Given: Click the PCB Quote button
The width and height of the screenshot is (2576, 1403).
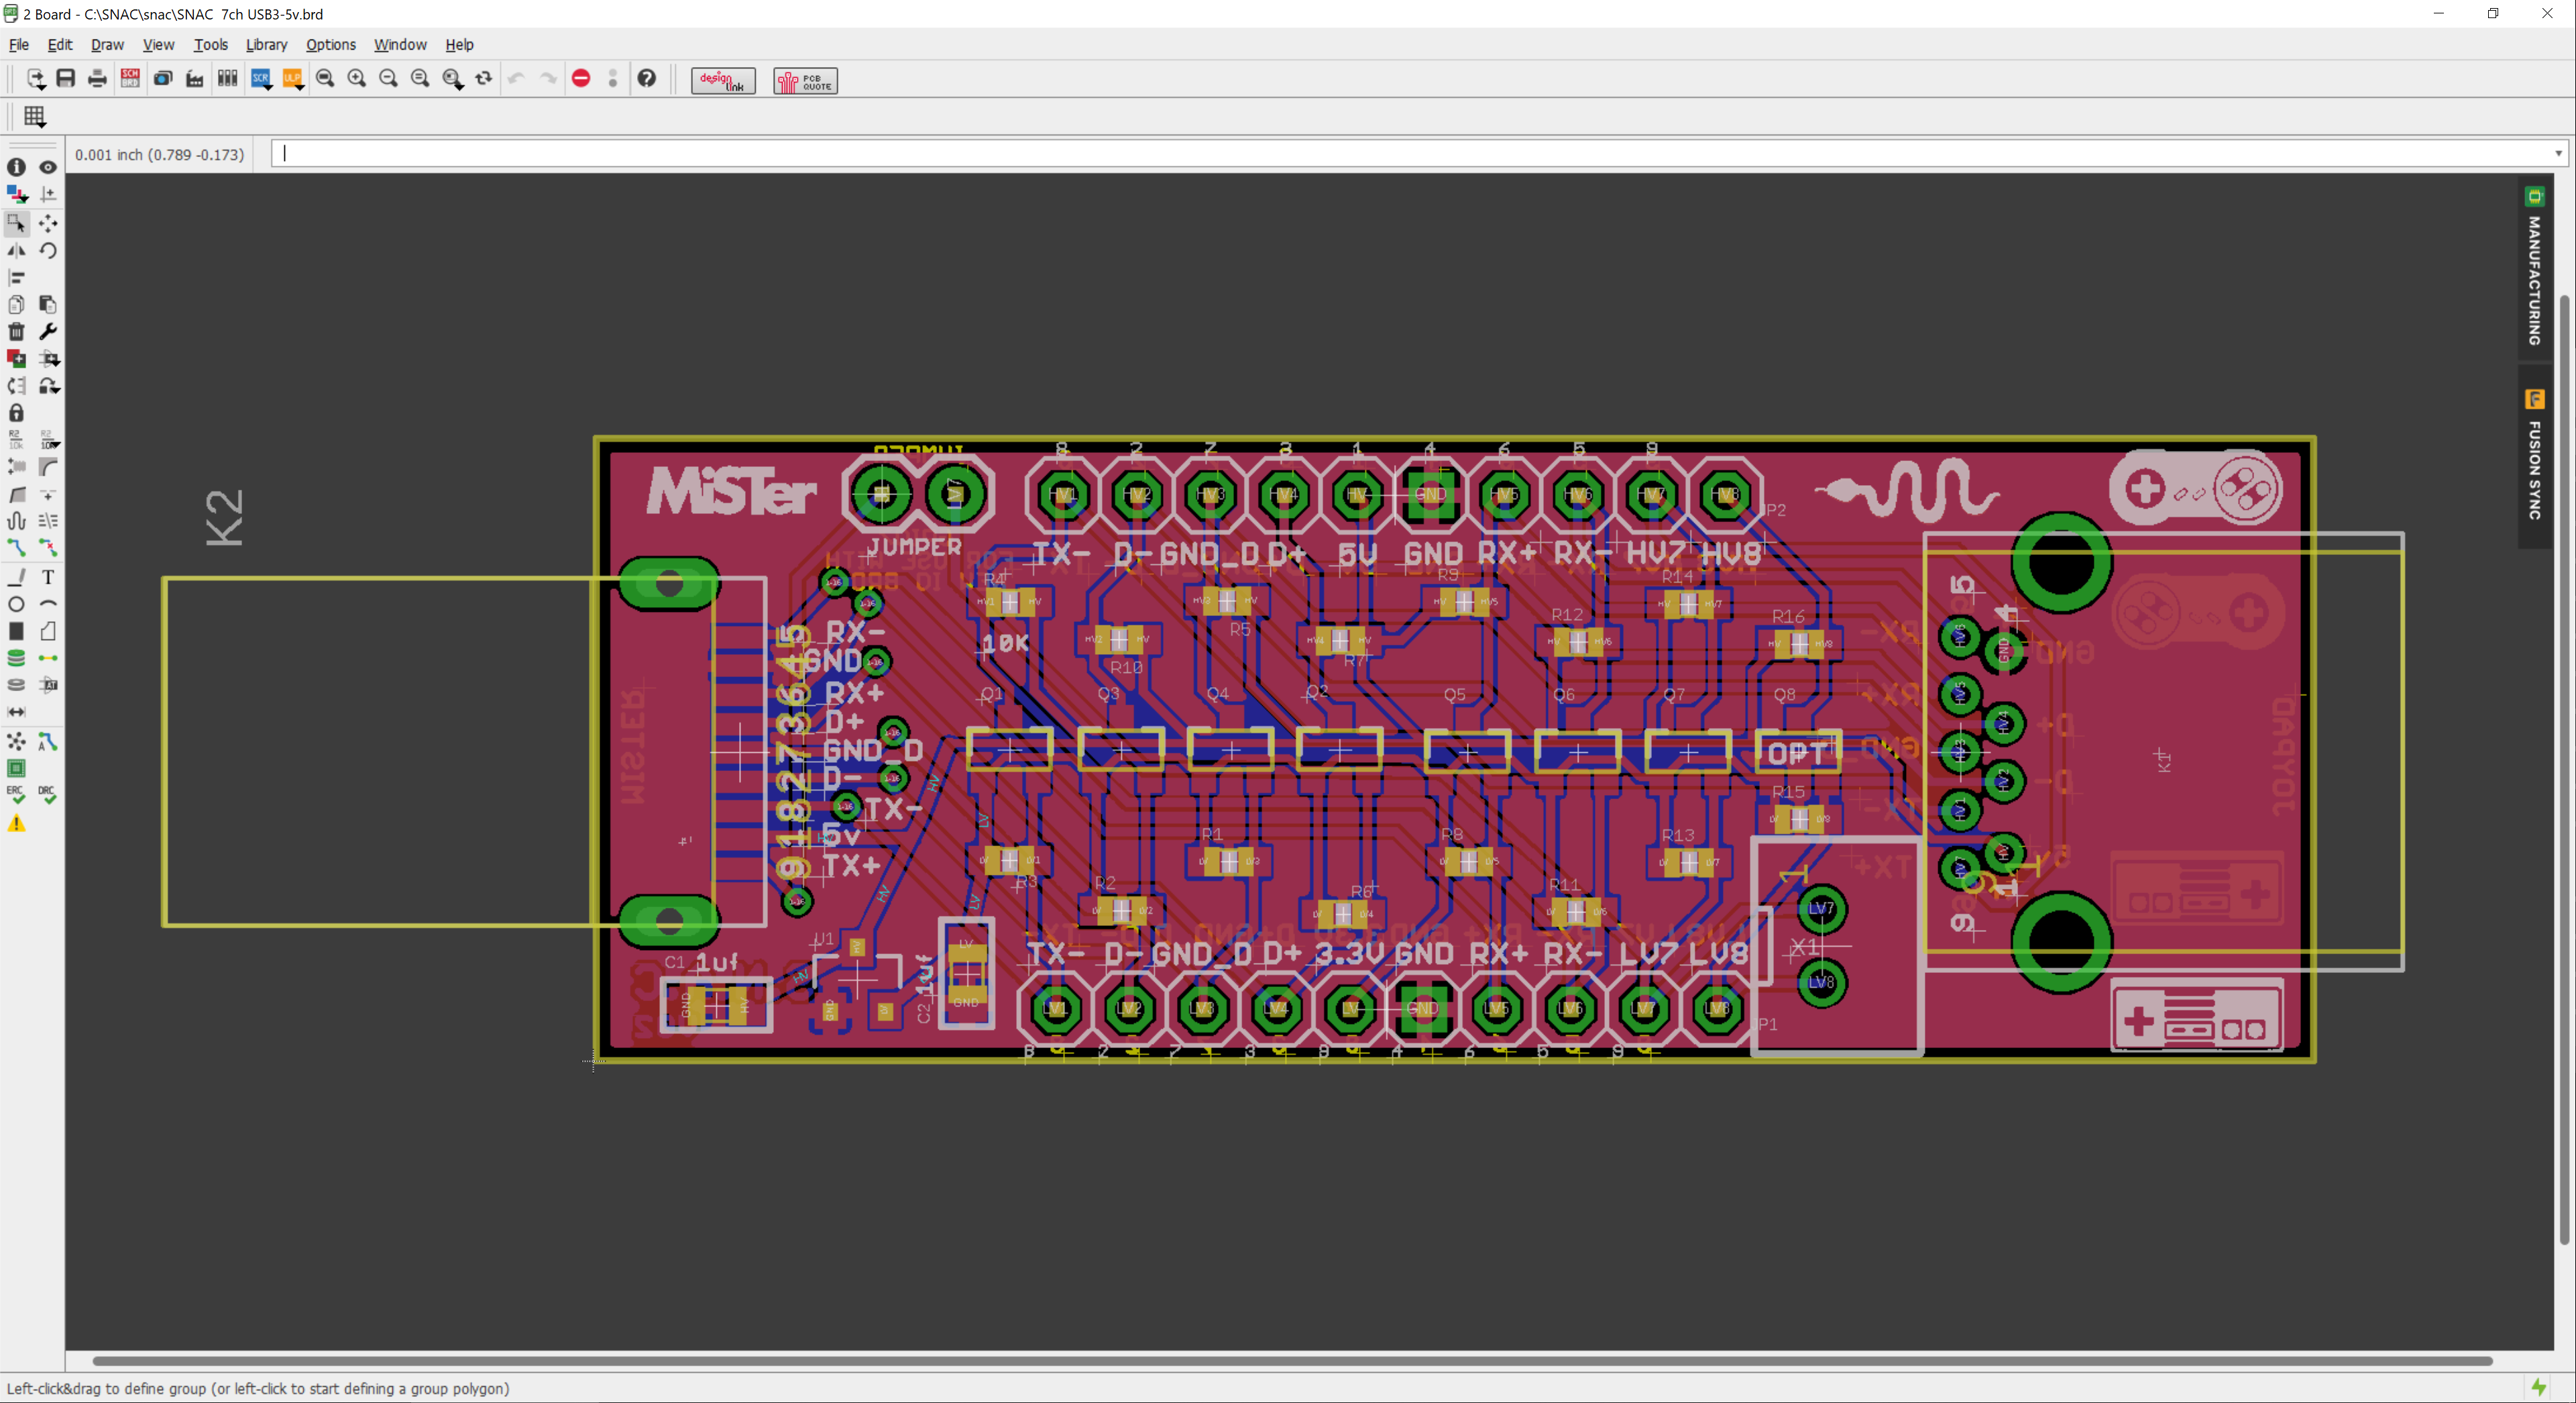Looking at the screenshot, I should [x=805, y=80].
